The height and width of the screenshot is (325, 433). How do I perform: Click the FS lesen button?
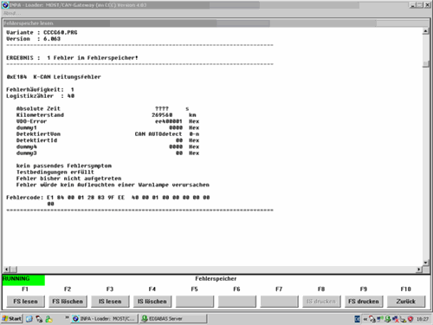pos(25,302)
